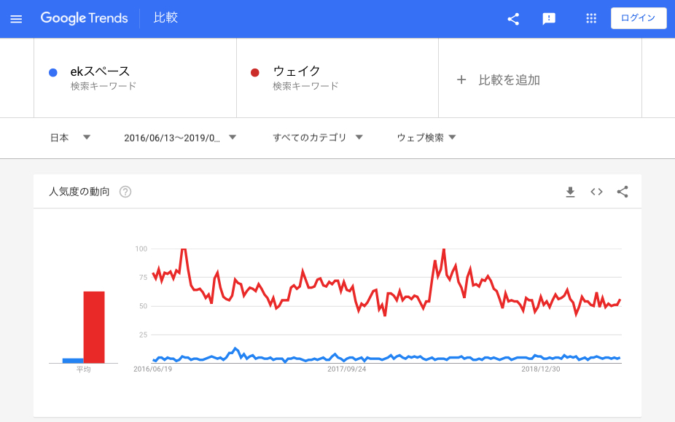Open the send feedback icon
This screenshot has width=675, height=422.
click(x=549, y=19)
